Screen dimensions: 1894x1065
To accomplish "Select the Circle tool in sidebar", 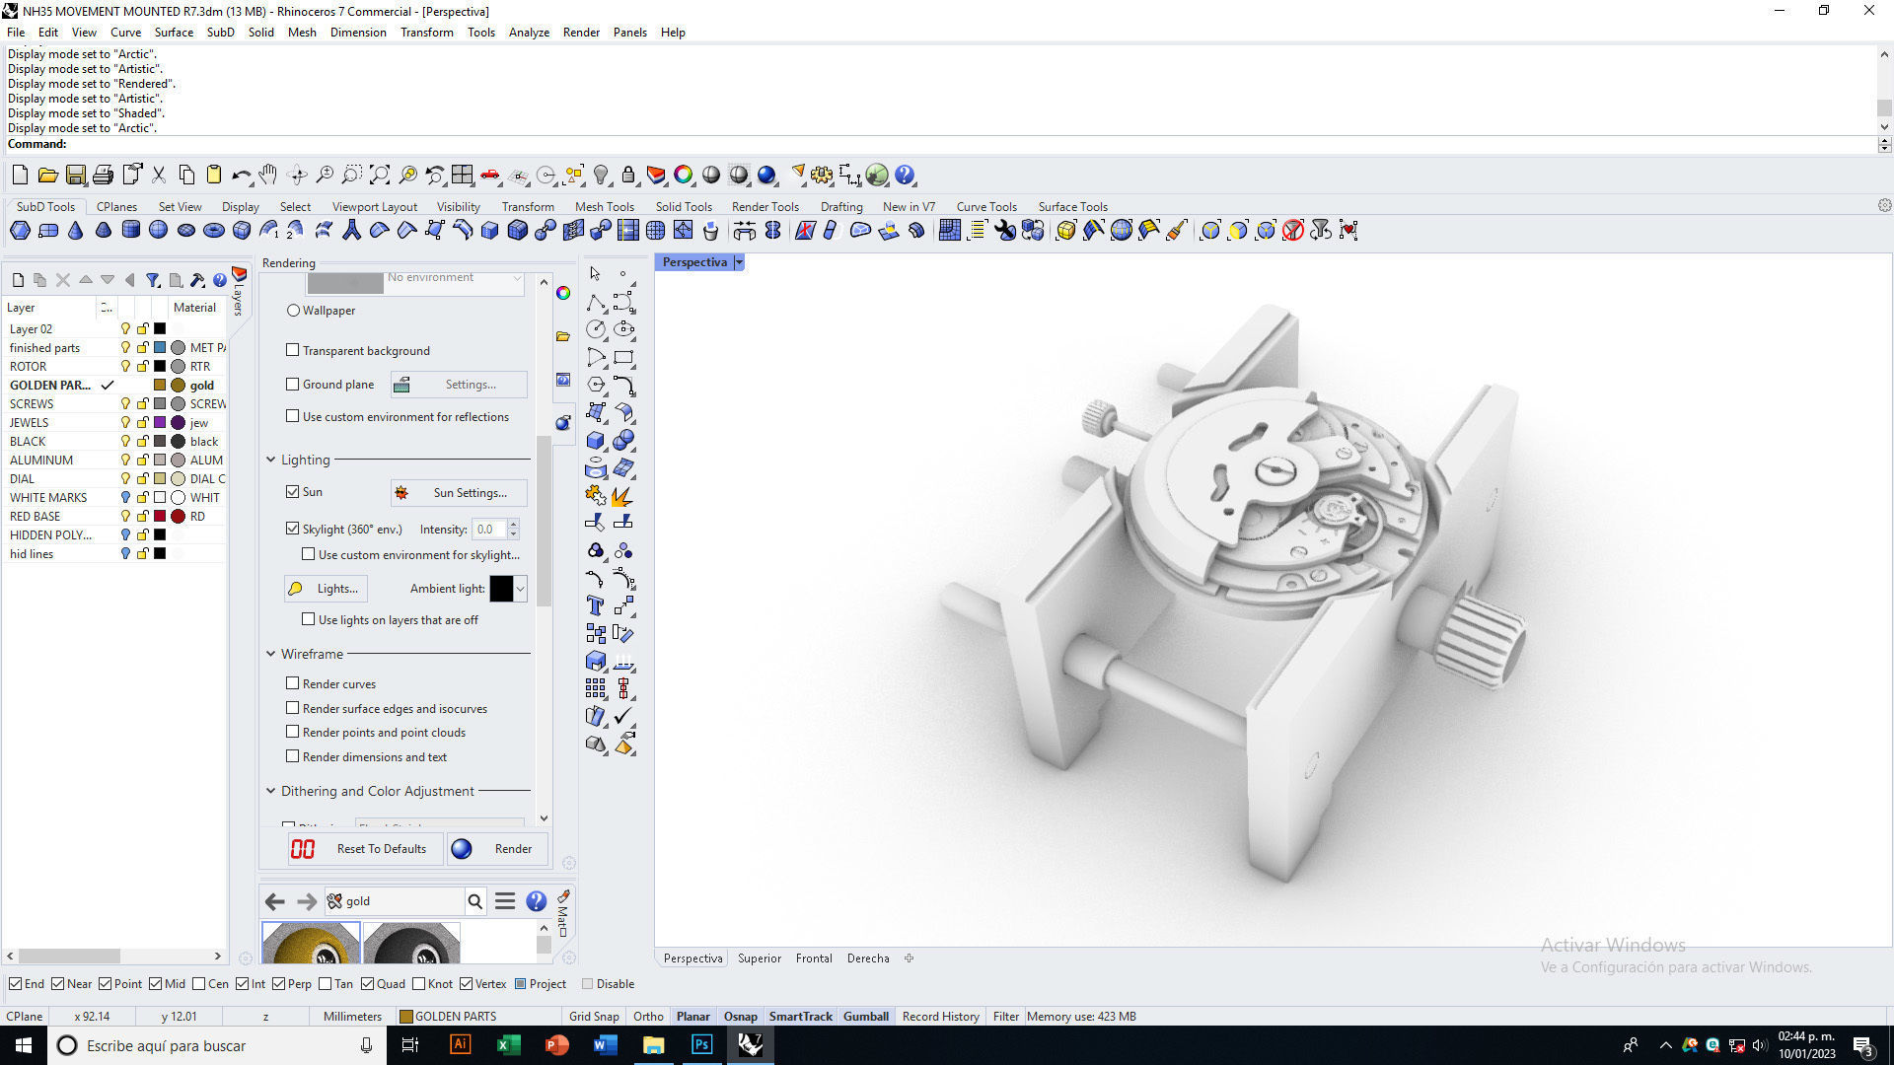I will coord(596,329).
